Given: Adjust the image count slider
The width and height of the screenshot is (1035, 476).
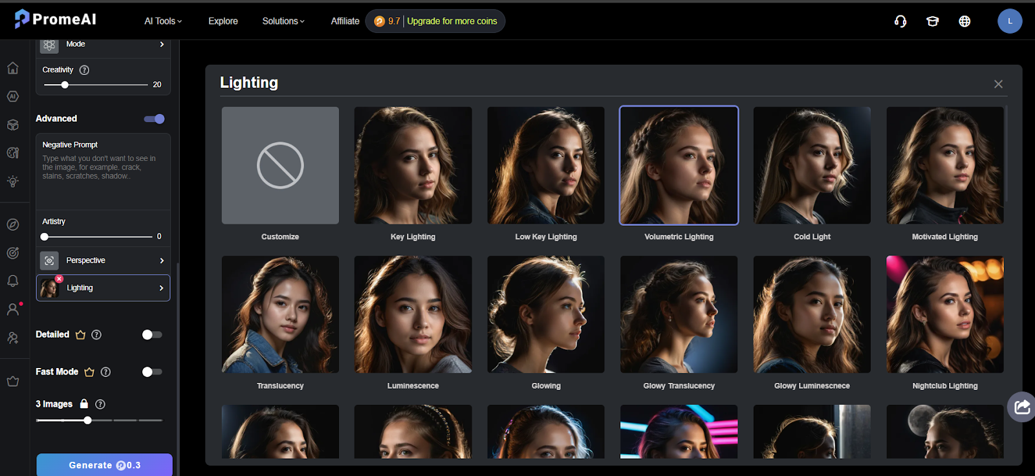Looking at the screenshot, I should (99, 420).
